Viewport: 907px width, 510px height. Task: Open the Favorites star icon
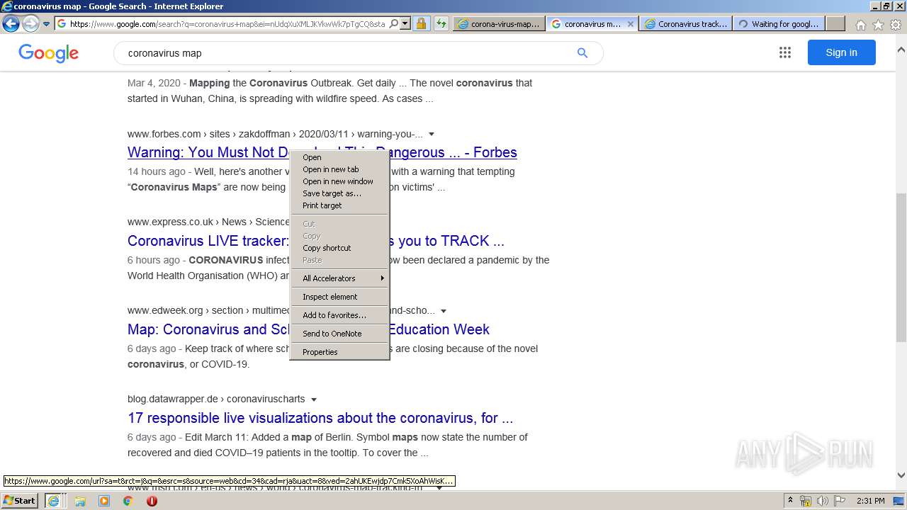point(878,25)
